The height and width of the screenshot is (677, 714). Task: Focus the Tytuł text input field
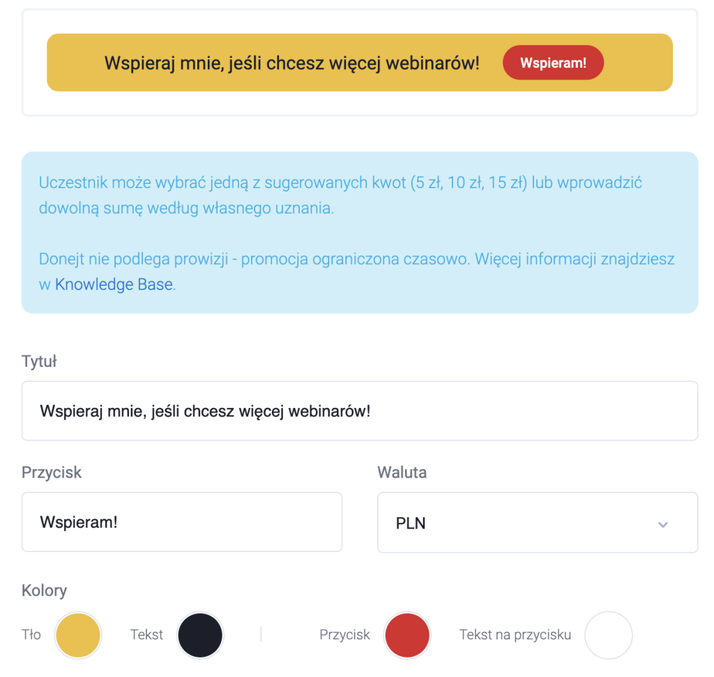coord(360,411)
